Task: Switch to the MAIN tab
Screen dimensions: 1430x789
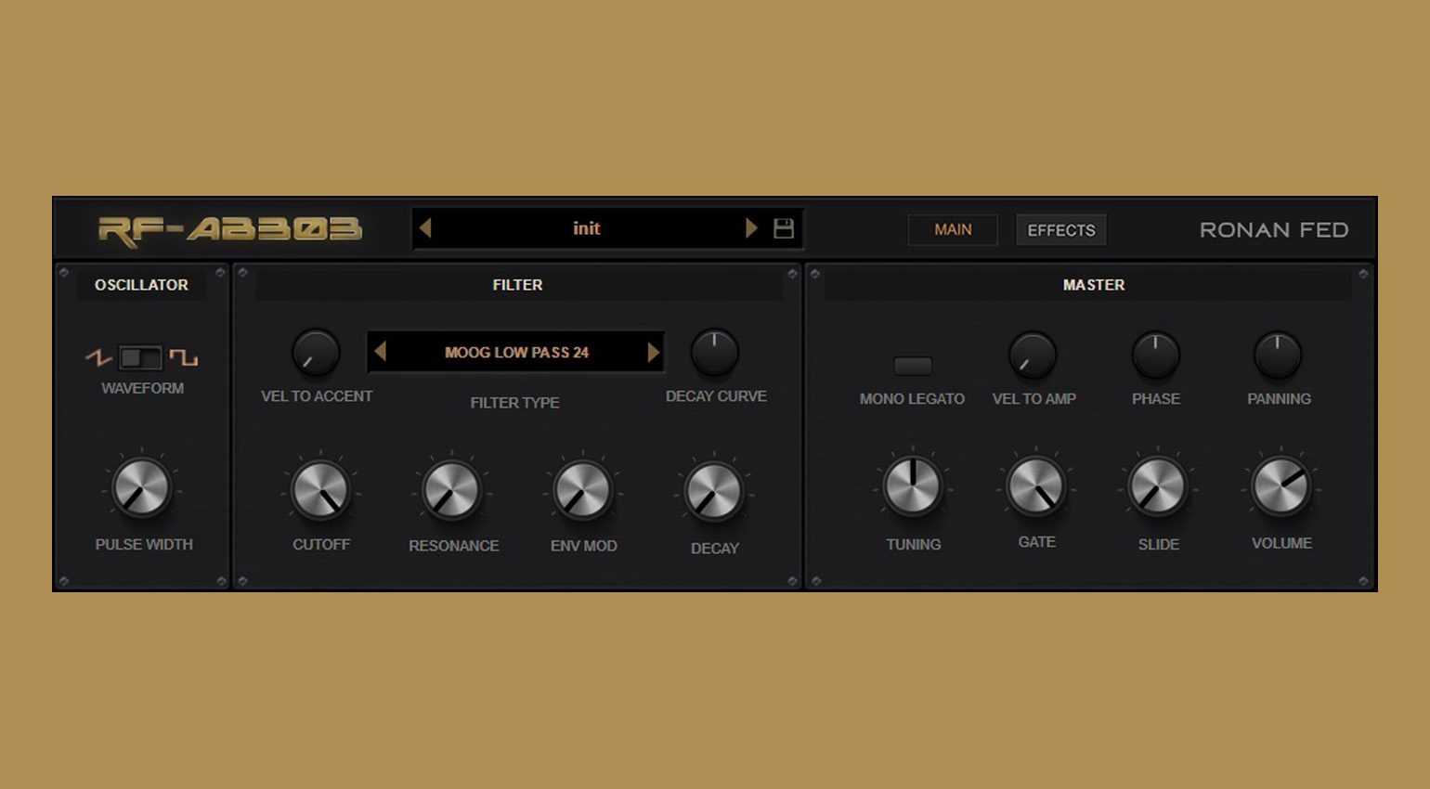Action: click(953, 229)
